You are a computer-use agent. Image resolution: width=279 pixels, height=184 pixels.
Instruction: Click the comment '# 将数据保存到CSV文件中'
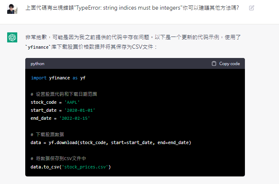click(58, 158)
